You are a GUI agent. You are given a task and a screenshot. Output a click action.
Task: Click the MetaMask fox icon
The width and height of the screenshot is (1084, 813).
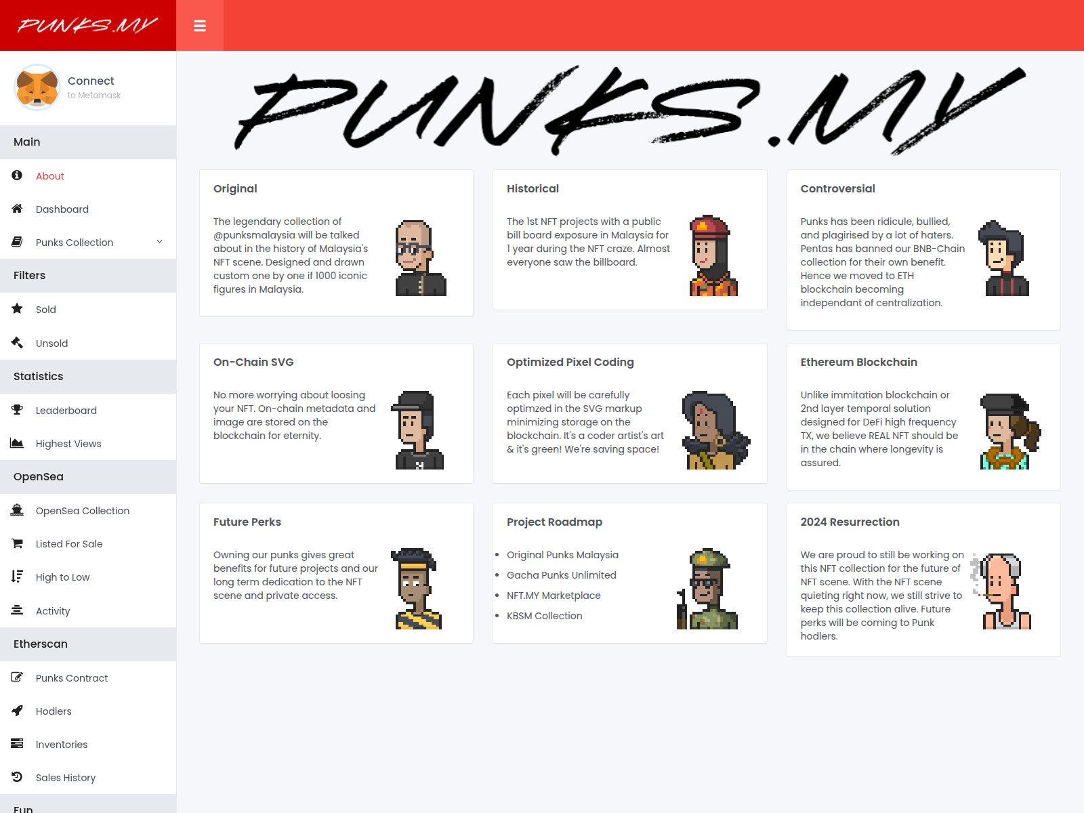37,87
